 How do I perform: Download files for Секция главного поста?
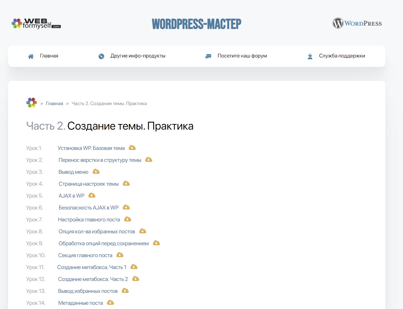coord(120,255)
